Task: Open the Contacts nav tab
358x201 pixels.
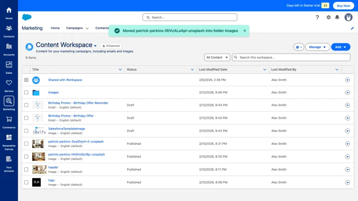Action: [102, 28]
